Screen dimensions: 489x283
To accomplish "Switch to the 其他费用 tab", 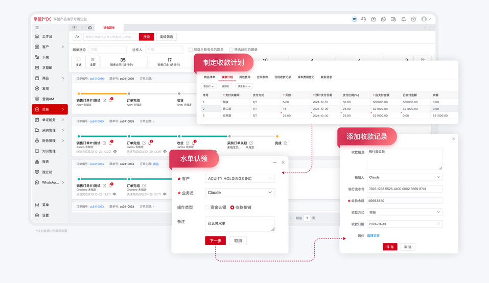I will click(245, 77).
